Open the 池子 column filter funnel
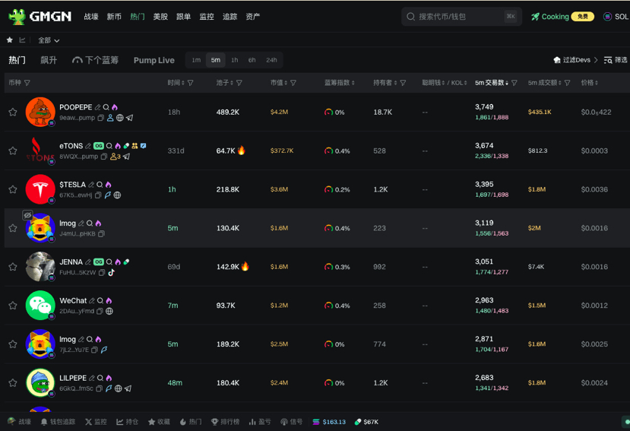 pos(239,83)
